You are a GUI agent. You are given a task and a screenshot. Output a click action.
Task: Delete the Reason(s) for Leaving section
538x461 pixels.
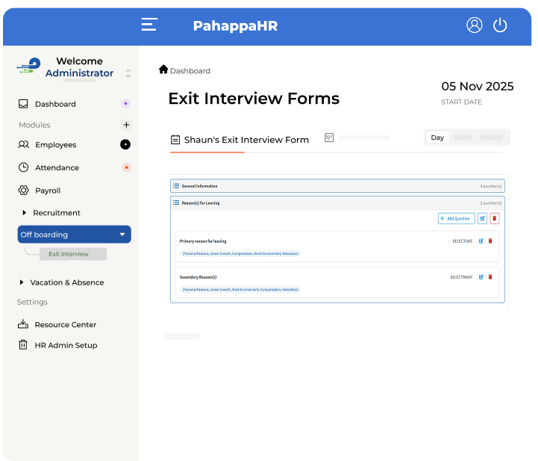coord(494,218)
